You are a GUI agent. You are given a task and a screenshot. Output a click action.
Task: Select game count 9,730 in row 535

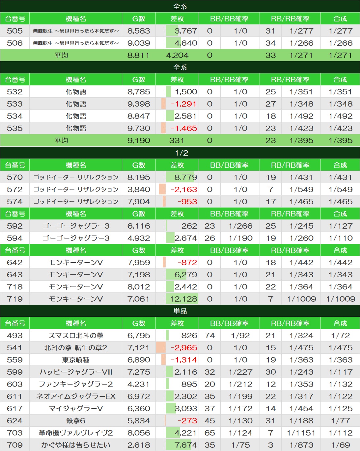pyautogui.click(x=139, y=128)
